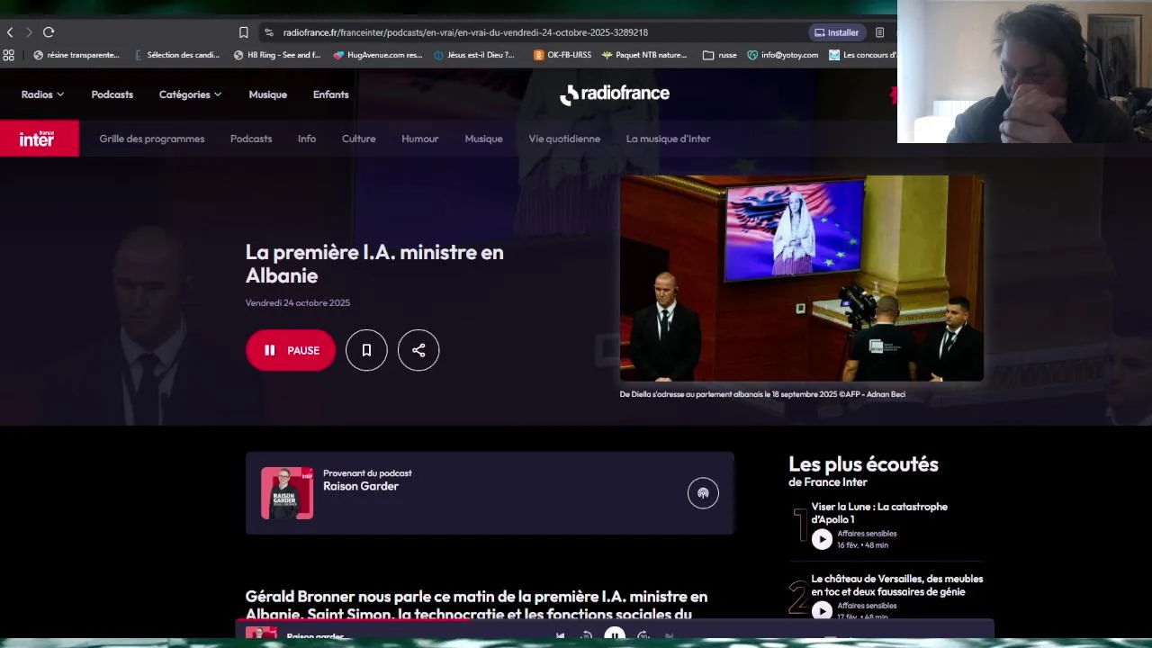Share the episode with the share circle button
Screen dimensions: 1152x648
point(418,350)
